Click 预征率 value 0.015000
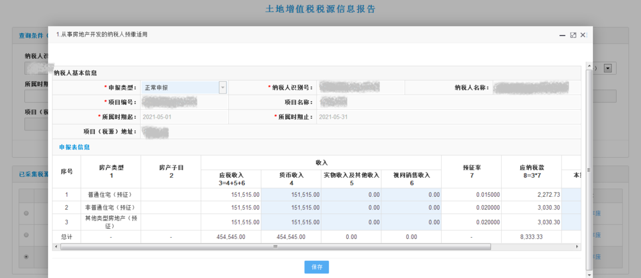The height and width of the screenshot is (278, 641). click(x=488, y=195)
